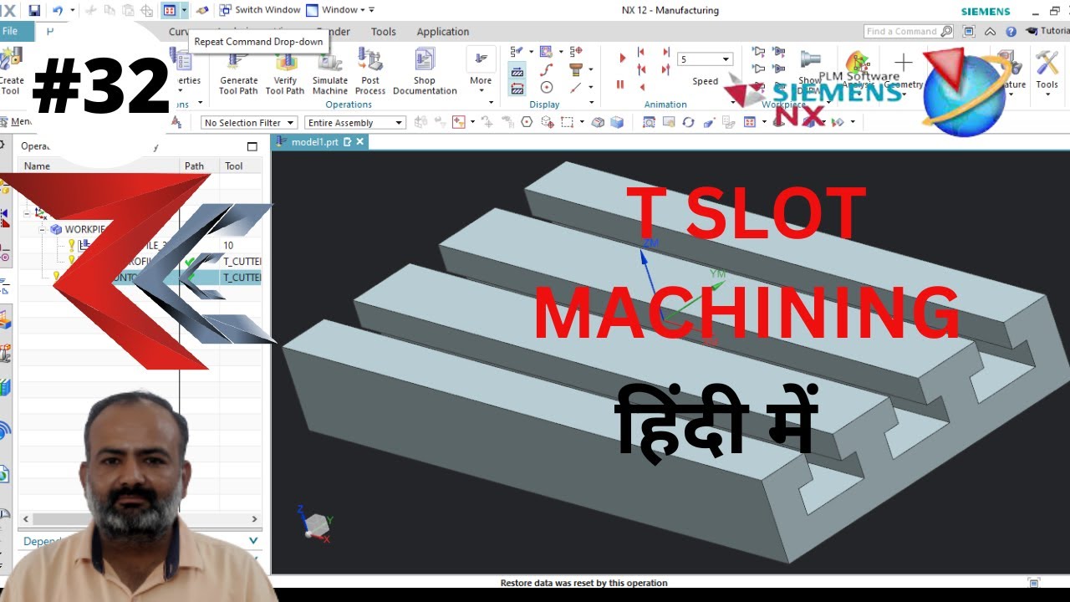Click the Help question mark icon
Viewport: 1070px width, 602px height.
pyautogui.click(x=1011, y=31)
